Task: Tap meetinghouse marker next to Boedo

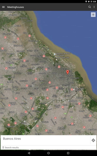Action: [x=57, y=88]
